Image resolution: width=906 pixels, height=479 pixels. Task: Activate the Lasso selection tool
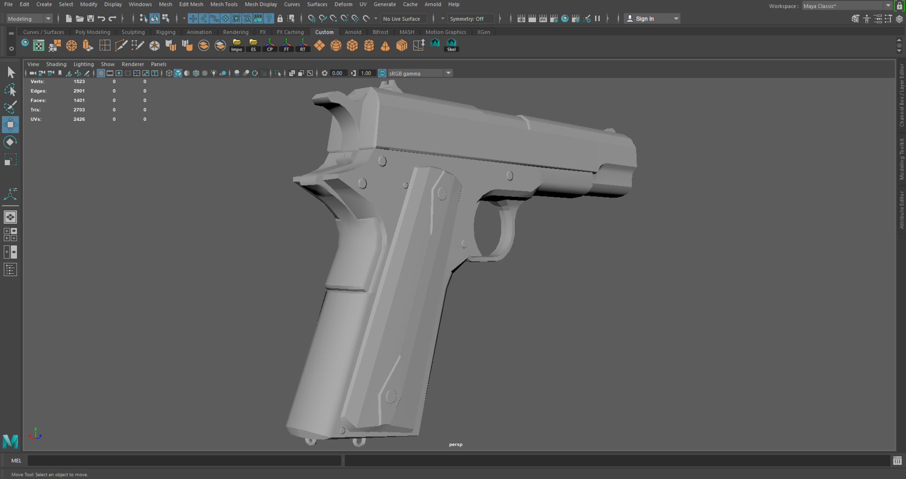(x=10, y=90)
